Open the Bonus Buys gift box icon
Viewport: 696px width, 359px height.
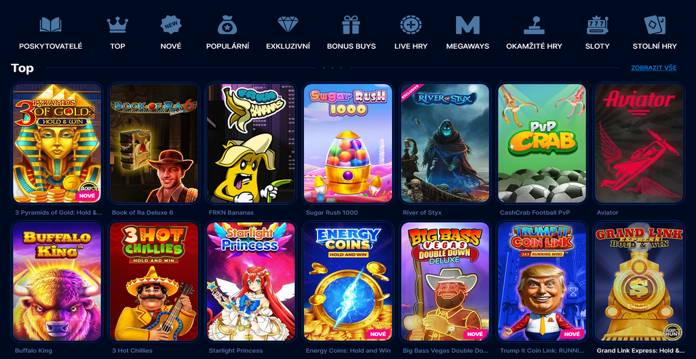click(x=351, y=25)
